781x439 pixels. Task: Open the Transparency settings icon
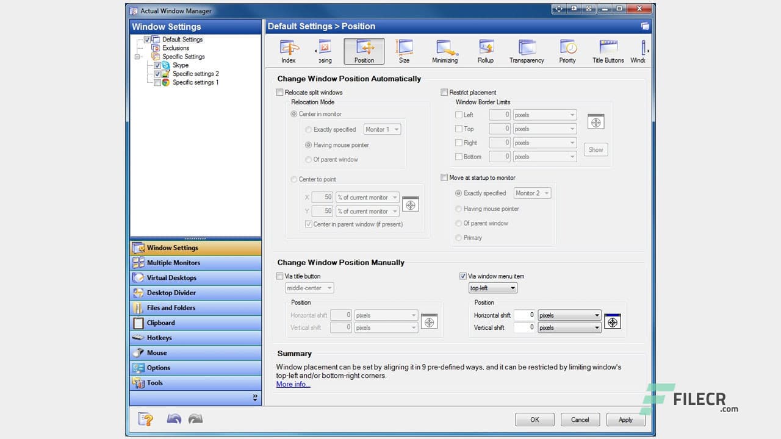526,51
